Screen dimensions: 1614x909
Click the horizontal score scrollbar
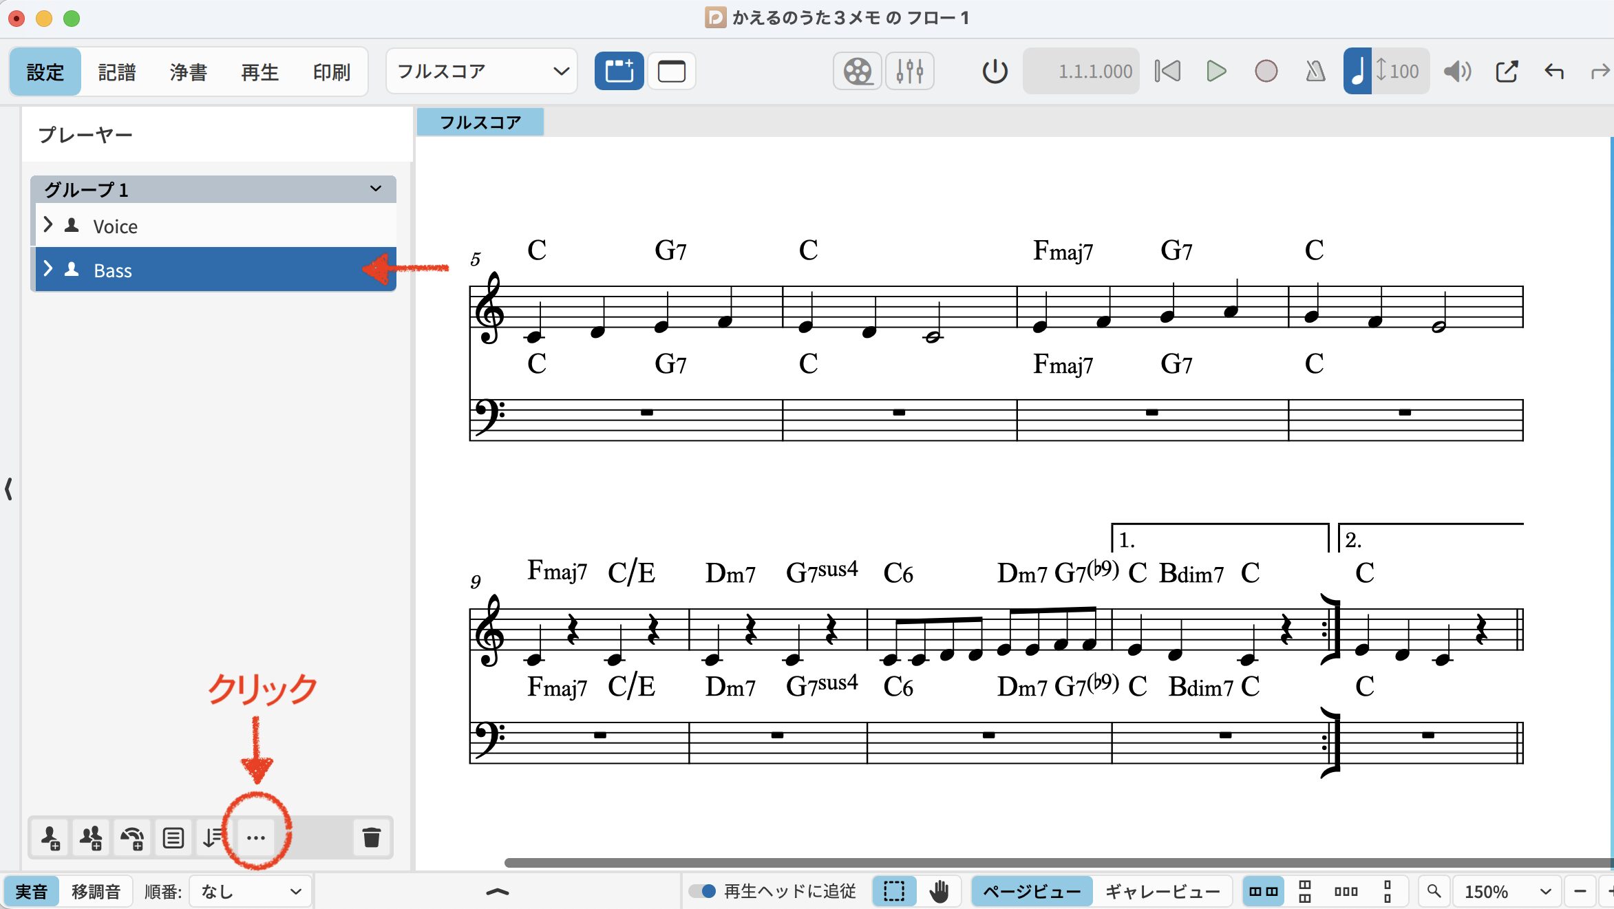(x=1032, y=863)
